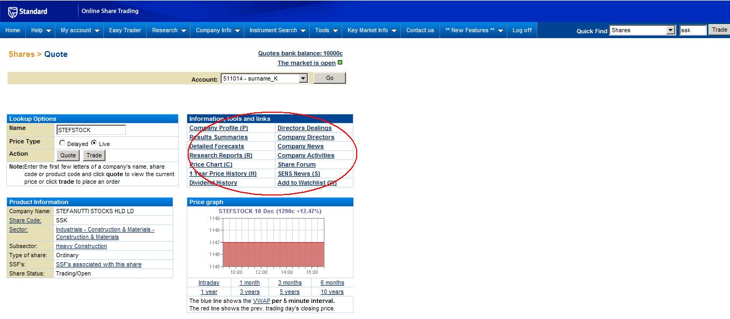Open Company Directors link
730x319 pixels.
tap(306, 137)
